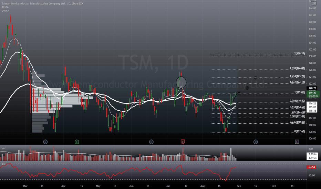Viewport: 321px width, 189px height.
Task: Select the Vol indicator legend
Action: pos(3,148)
